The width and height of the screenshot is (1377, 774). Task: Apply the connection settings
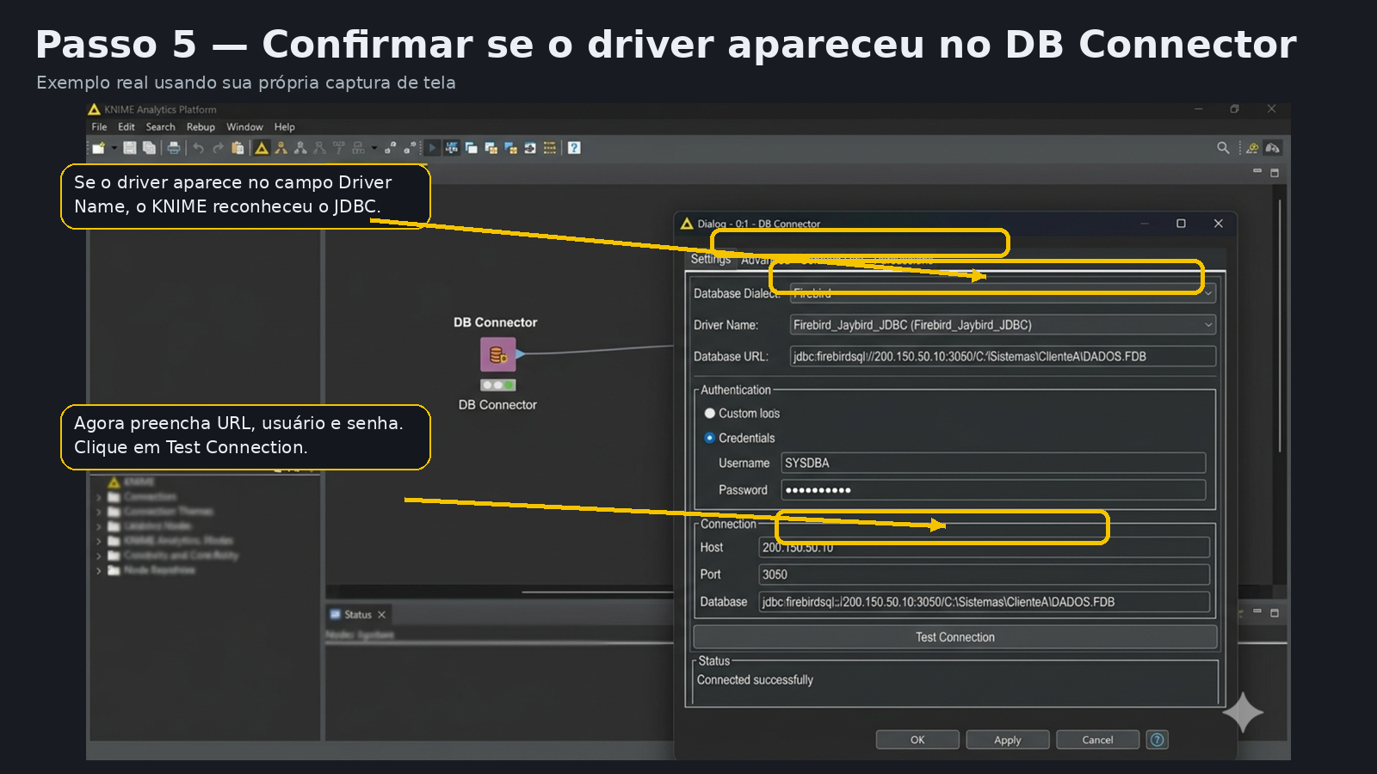(1007, 740)
